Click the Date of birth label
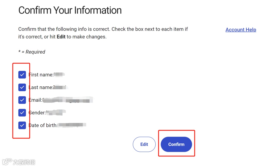Viewport: 271px width, 167px height. point(43,125)
